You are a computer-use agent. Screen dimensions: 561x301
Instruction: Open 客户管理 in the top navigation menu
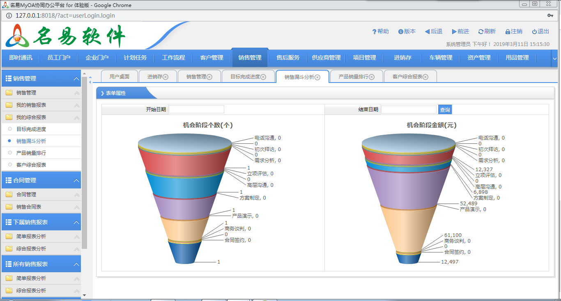(212, 58)
